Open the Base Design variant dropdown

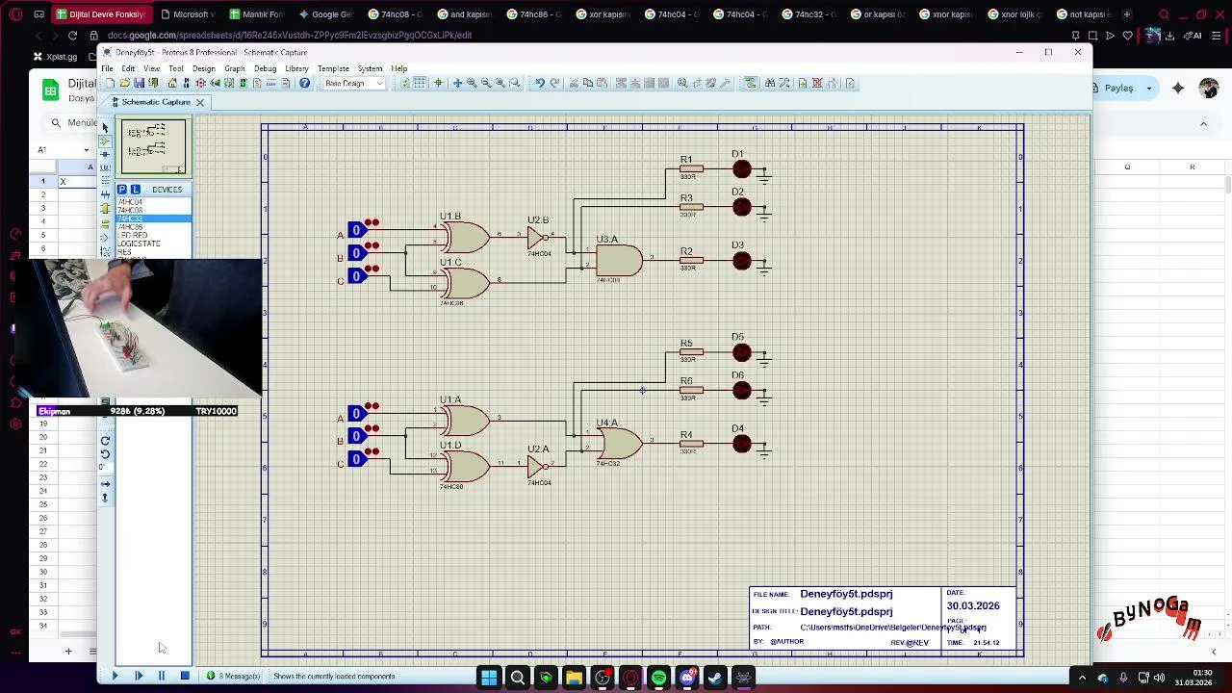coord(353,83)
